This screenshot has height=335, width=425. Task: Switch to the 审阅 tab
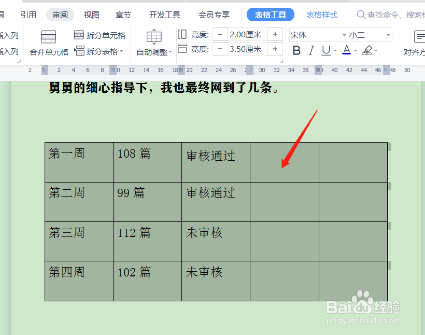click(x=60, y=15)
